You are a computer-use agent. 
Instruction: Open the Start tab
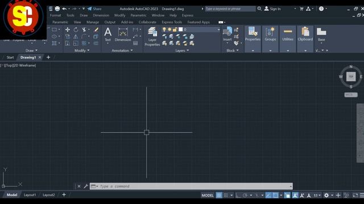click(10, 57)
